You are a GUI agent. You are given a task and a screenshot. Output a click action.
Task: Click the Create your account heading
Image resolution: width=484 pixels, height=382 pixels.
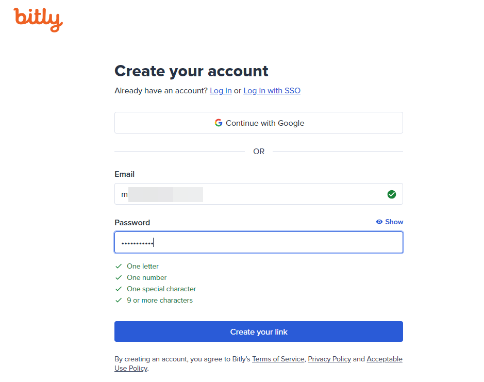[x=191, y=71]
